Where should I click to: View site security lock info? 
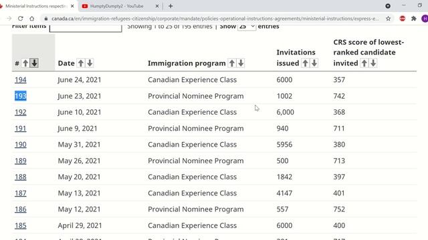pos(46,19)
